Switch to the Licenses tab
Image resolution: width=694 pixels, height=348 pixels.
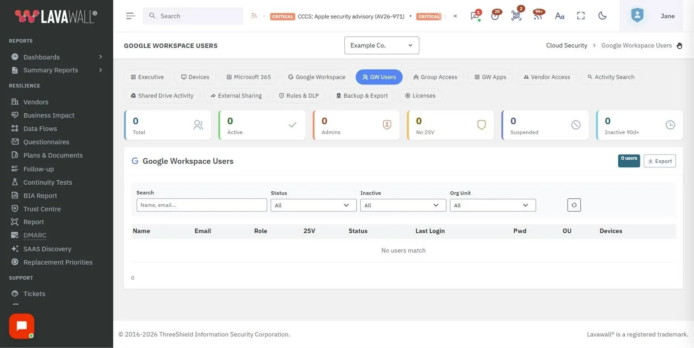click(x=420, y=95)
